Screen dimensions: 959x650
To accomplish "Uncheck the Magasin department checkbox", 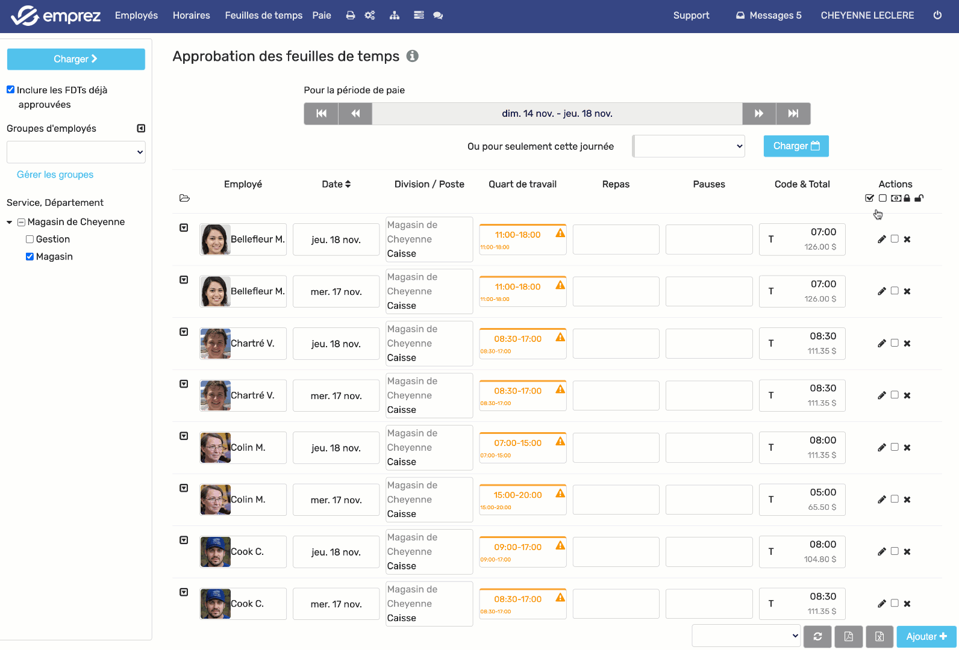I will click(30, 256).
